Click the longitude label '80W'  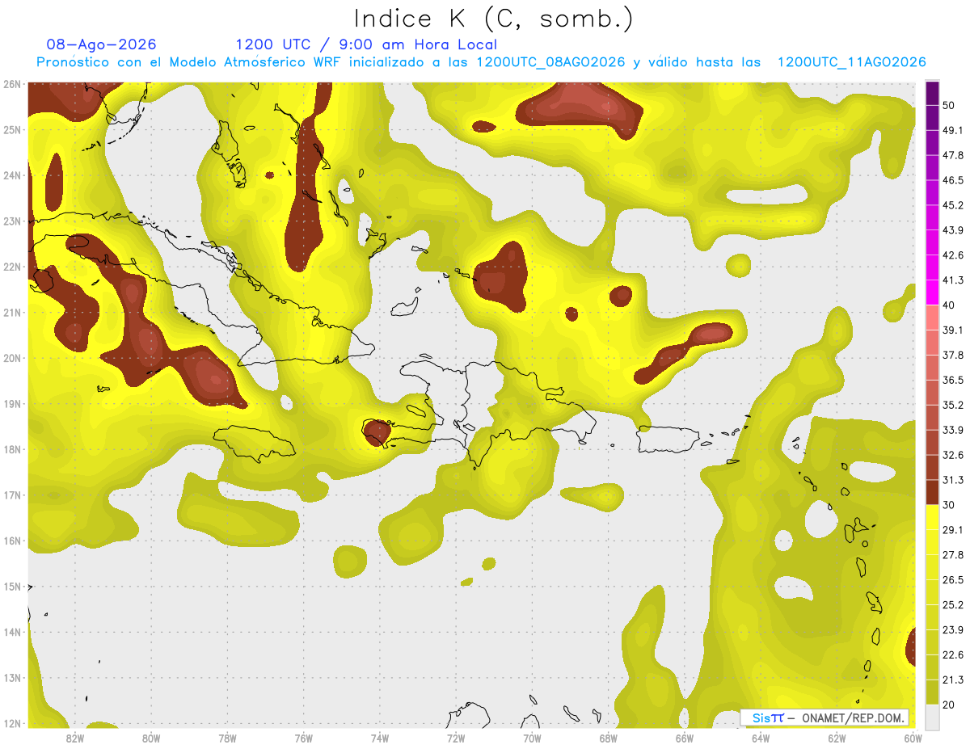pyautogui.click(x=151, y=738)
